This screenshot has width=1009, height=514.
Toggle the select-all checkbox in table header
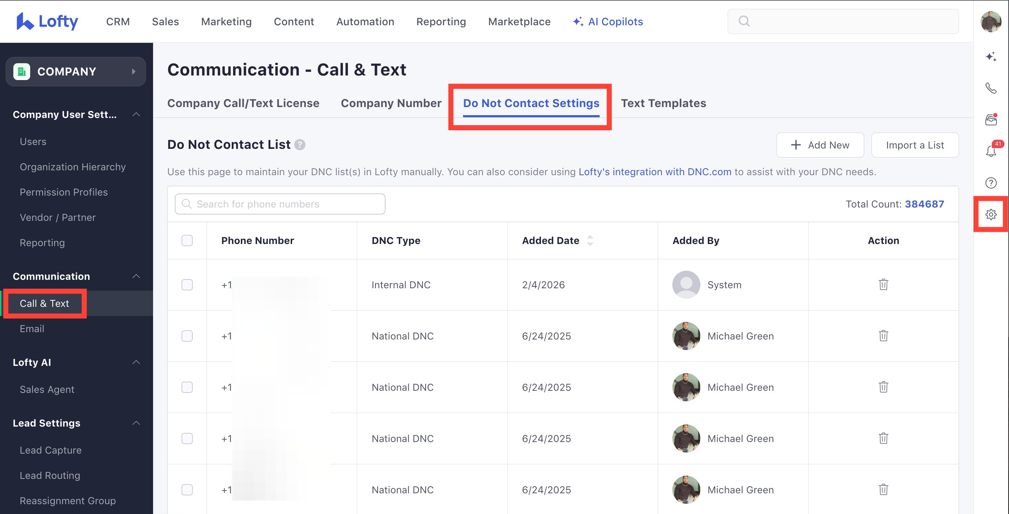187,240
